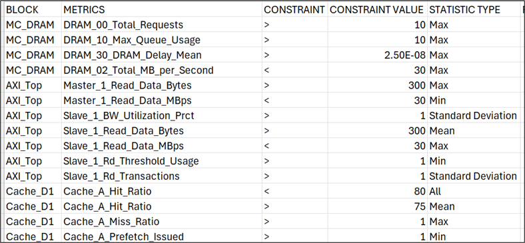The width and height of the screenshot is (525, 243).
Task: Select the CONSTRAINT header cell
Action: pos(294,10)
